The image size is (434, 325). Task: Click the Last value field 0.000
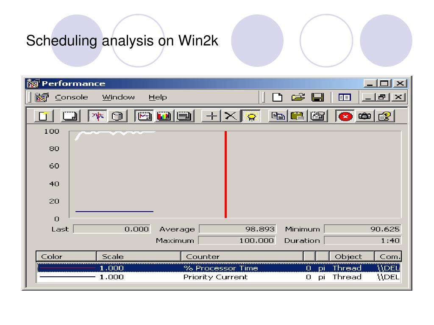[x=112, y=229]
